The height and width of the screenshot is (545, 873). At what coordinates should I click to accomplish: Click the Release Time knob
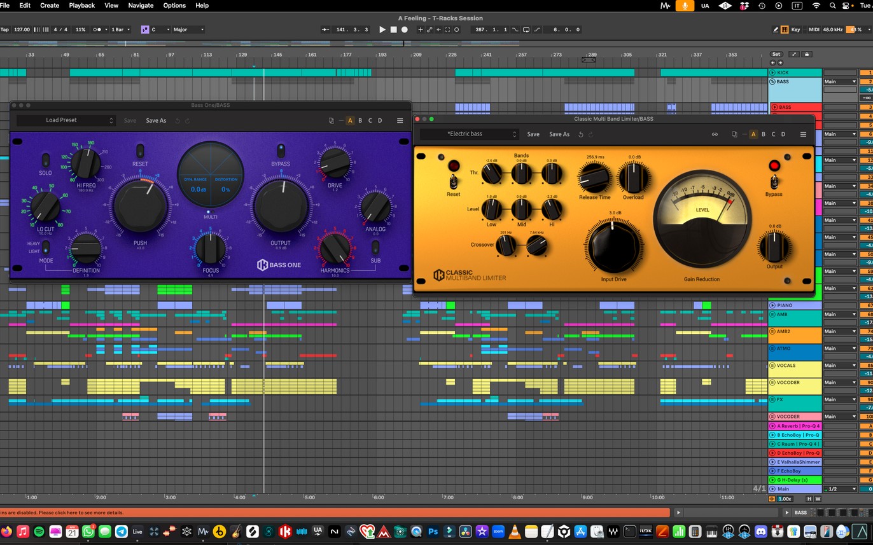594,177
